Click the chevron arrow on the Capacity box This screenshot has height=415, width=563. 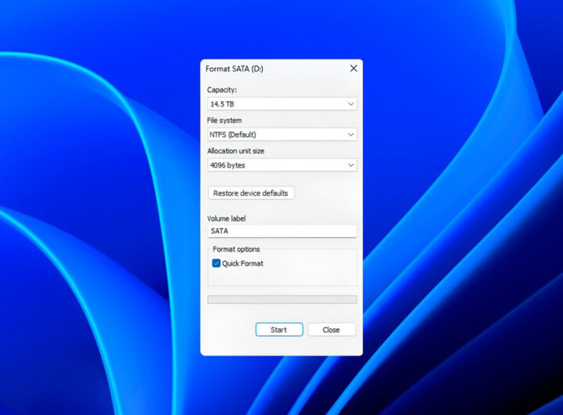[350, 103]
